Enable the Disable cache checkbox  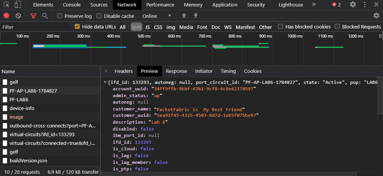pyautogui.click(x=99, y=16)
